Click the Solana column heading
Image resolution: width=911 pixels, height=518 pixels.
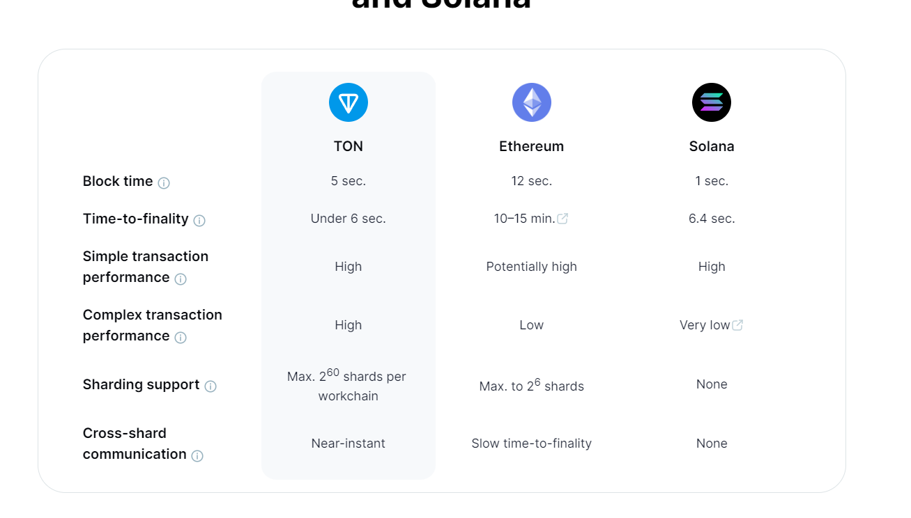(712, 146)
